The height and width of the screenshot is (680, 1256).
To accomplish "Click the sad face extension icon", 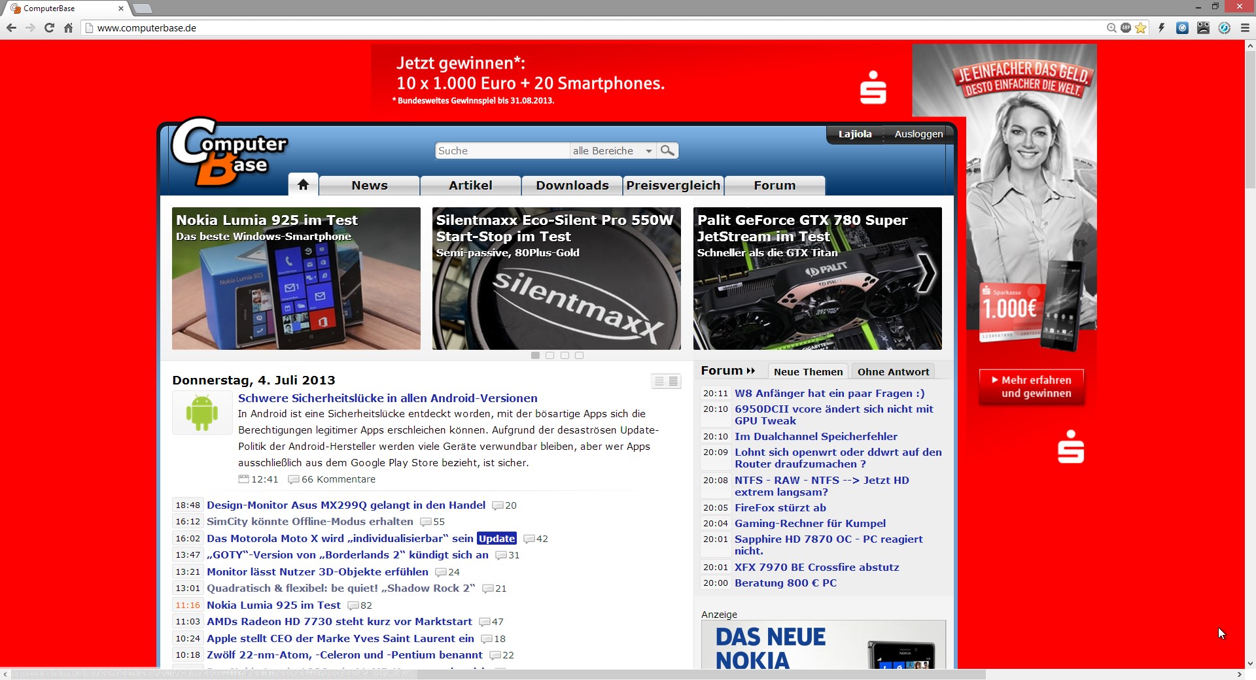I will pos(1204,28).
